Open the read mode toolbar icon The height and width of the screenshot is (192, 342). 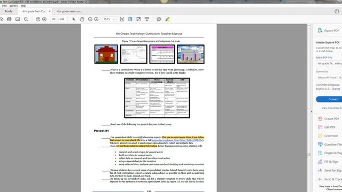pyautogui.click(x=147, y=19)
